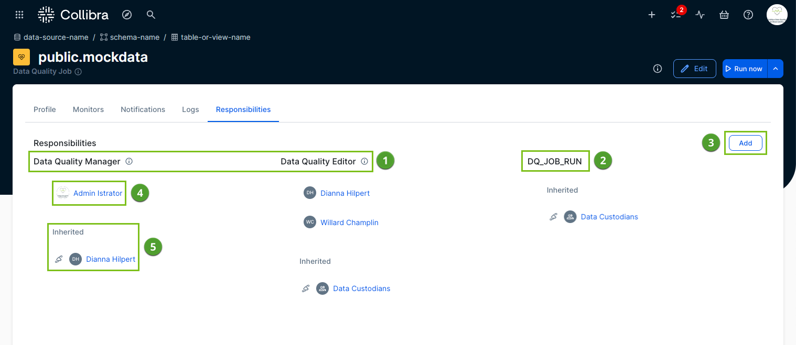Open the marketplace basket icon

click(724, 15)
